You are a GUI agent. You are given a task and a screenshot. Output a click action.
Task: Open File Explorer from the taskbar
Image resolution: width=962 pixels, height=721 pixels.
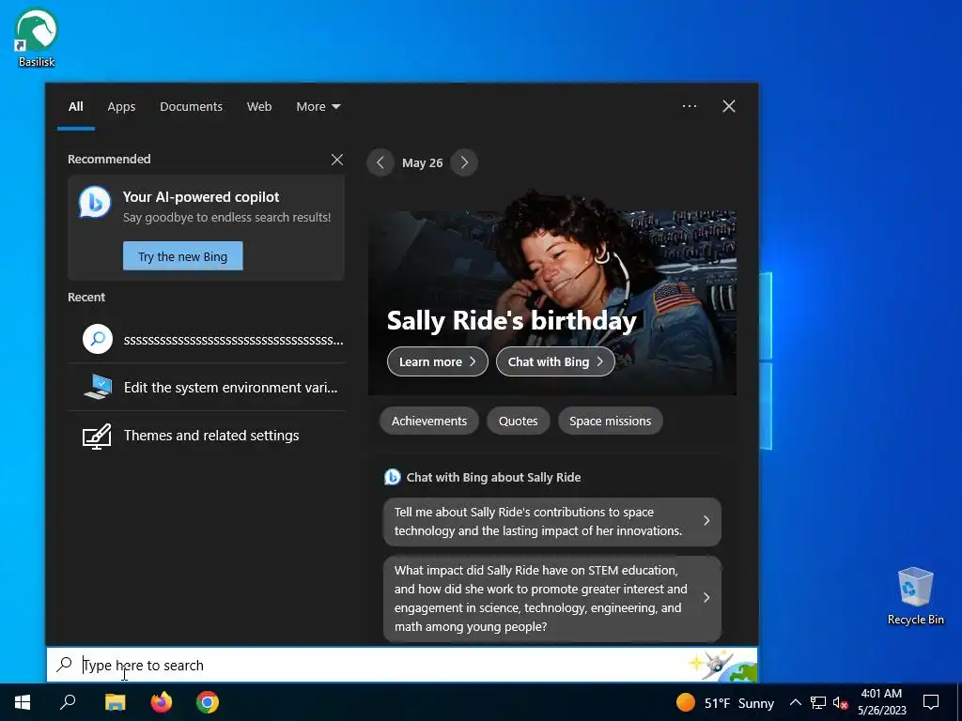(x=115, y=702)
